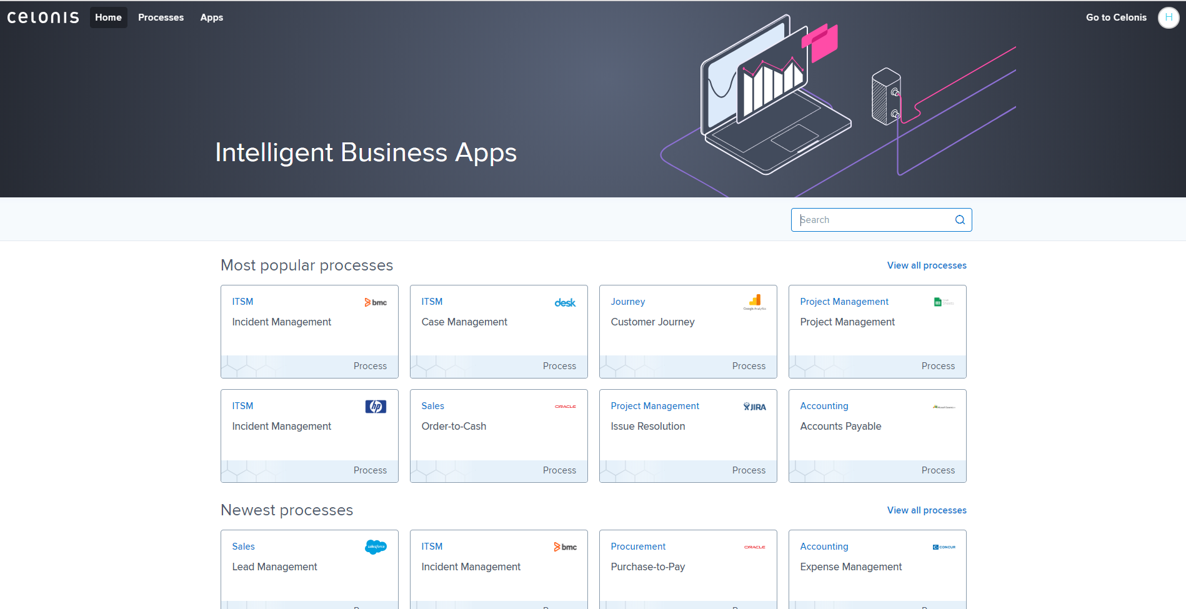Click the Procurement category label
Screen dimensions: 1186x609
(x=638, y=547)
